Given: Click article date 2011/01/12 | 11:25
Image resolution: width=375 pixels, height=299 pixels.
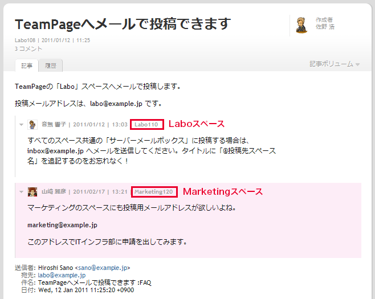Looking at the screenshot, I should coord(66,40).
